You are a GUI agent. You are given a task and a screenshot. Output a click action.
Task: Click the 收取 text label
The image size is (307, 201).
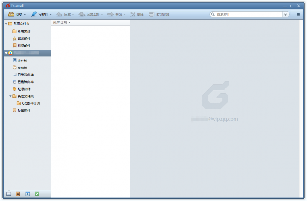[x=19, y=14]
